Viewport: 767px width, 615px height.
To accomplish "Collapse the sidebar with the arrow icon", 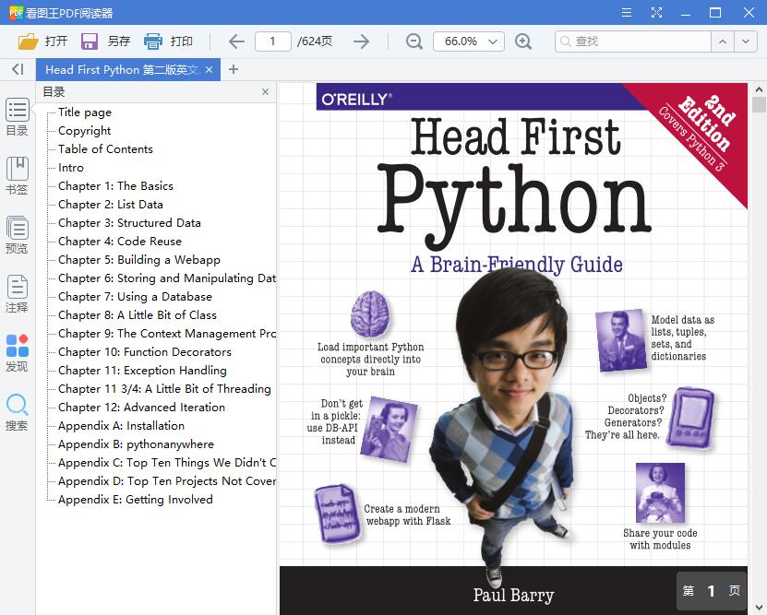I will point(18,69).
